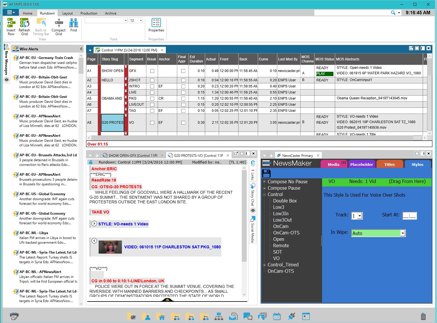Select the Double Box style
The width and height of the screenshot is (437, 323).
(285, 201)
